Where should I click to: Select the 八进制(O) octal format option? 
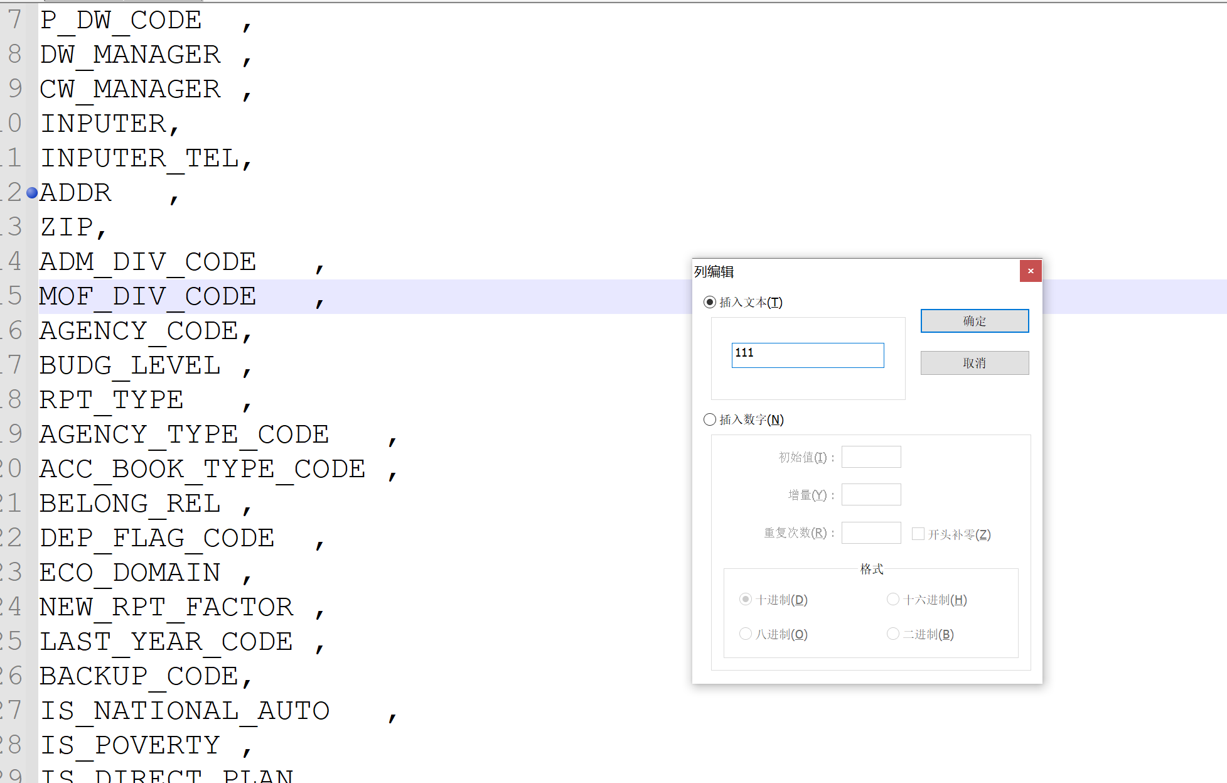[746, 634]
